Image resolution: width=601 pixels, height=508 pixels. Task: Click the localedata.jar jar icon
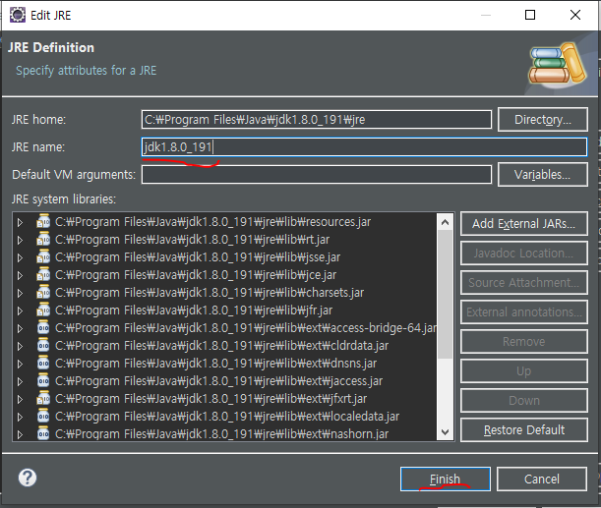[x=43, y=416]
